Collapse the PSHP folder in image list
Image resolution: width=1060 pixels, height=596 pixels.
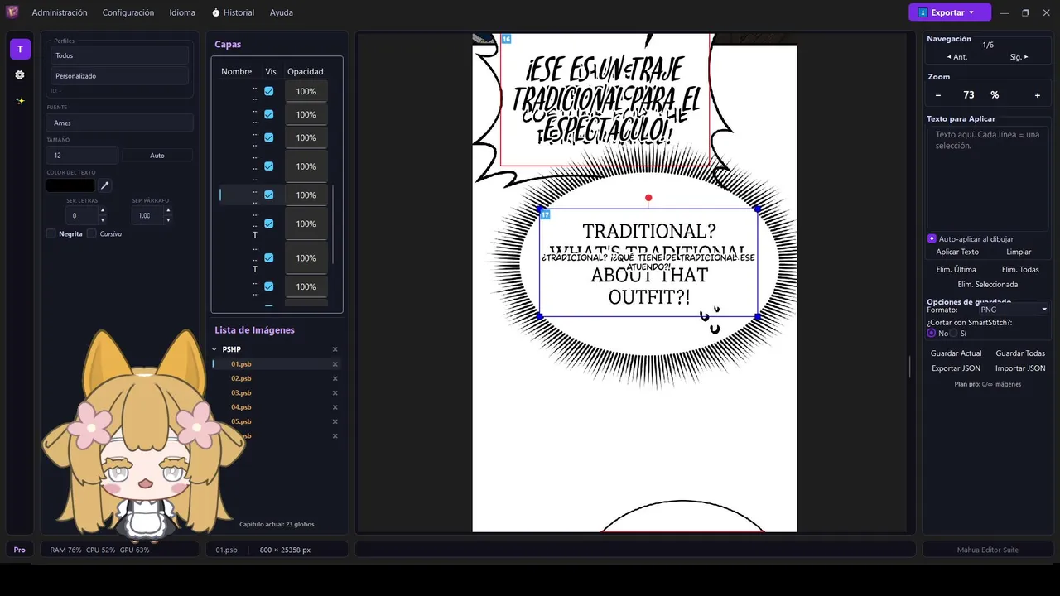click(x=214, y=349)
